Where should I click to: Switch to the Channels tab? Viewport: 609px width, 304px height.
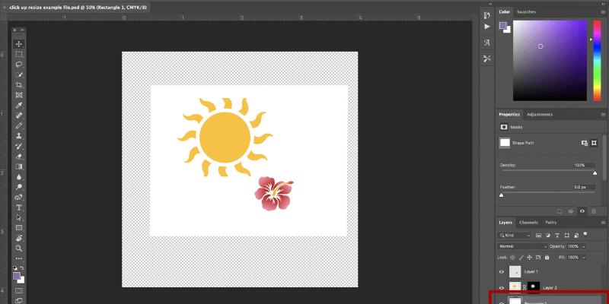point(528,223)
